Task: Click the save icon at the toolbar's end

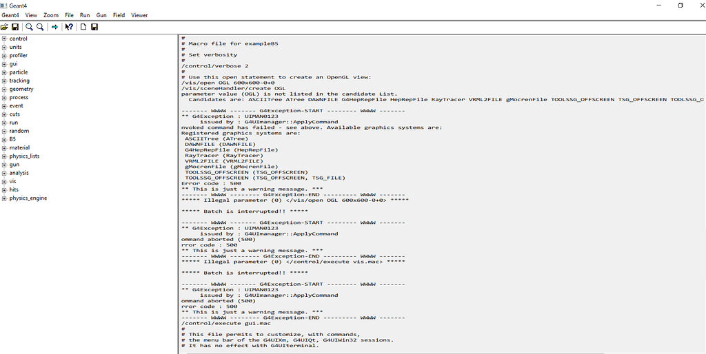Action: [x=94, y=27]
